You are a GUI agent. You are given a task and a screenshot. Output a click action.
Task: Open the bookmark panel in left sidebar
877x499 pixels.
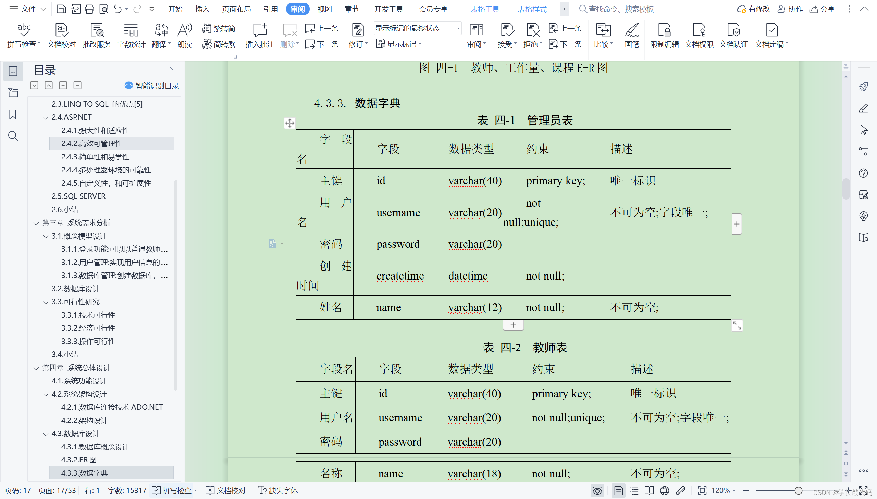point(13,114)
